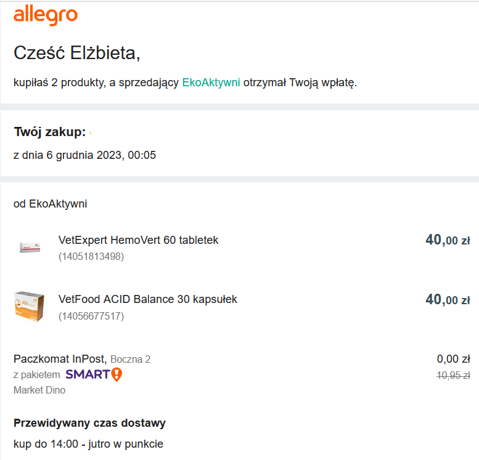479x460 pixels.
Task: Click the VetFood ACID Balance 30 kapsułek title
Action: tap(147, 299)
